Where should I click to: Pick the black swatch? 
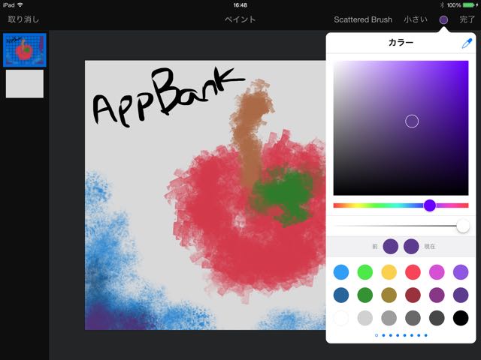pyautogui.click(x=461, y=318)
